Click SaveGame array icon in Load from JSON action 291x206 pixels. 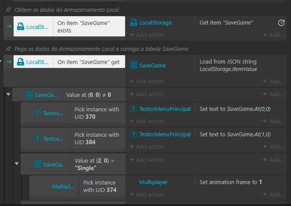(x=133, y=65)
